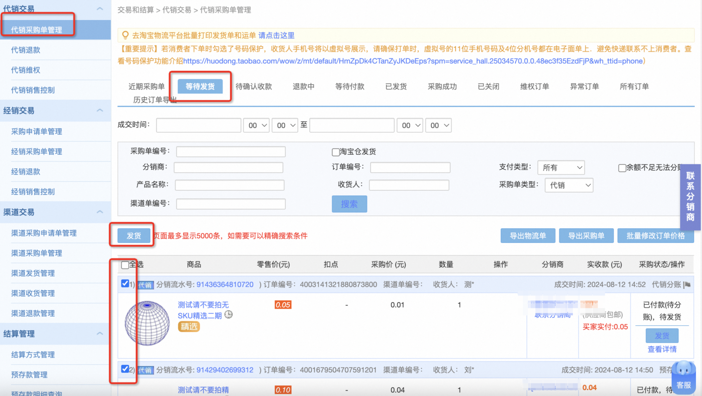Click the 请点击这里 link
The image size is (702, 396).
point(276,36)
